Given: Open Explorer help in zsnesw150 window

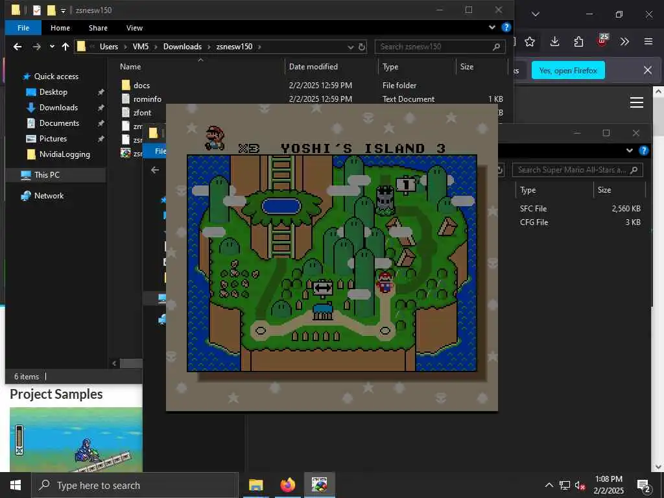Looking at the screenshot, I should coord(506,27).
